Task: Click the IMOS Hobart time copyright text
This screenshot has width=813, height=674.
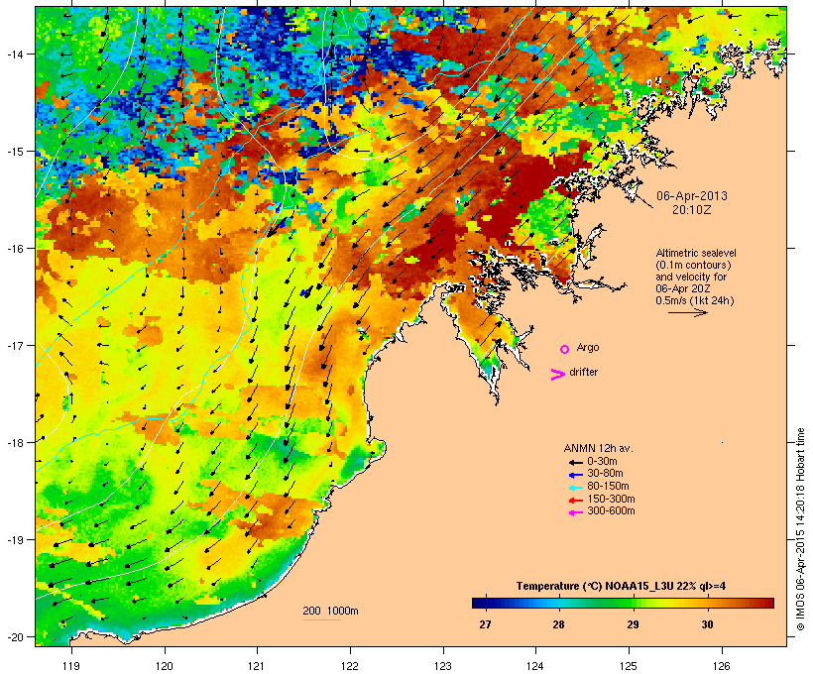Action: (x=800, y=529)
